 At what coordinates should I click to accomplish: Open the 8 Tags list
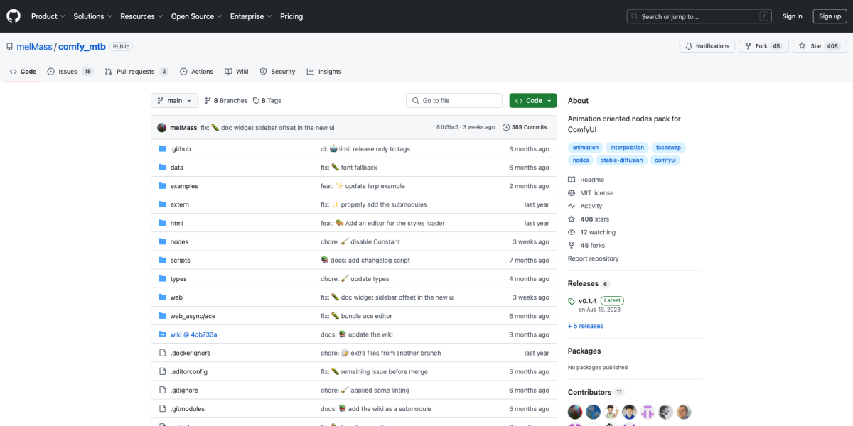267,101
